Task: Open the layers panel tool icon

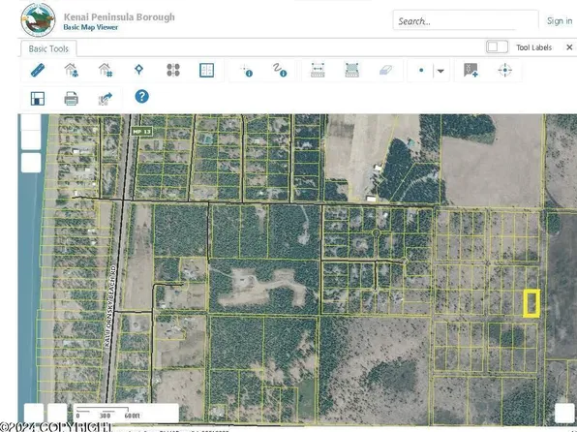Action: (173, 70)
